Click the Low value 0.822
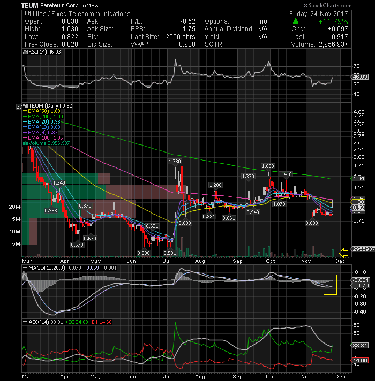The height and width of the screenshot is (381, 375). pos(70,37)
